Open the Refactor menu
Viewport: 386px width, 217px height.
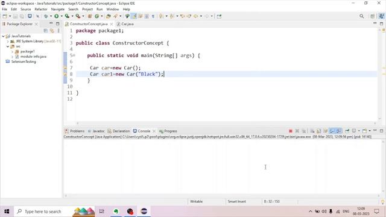[41, 10]
